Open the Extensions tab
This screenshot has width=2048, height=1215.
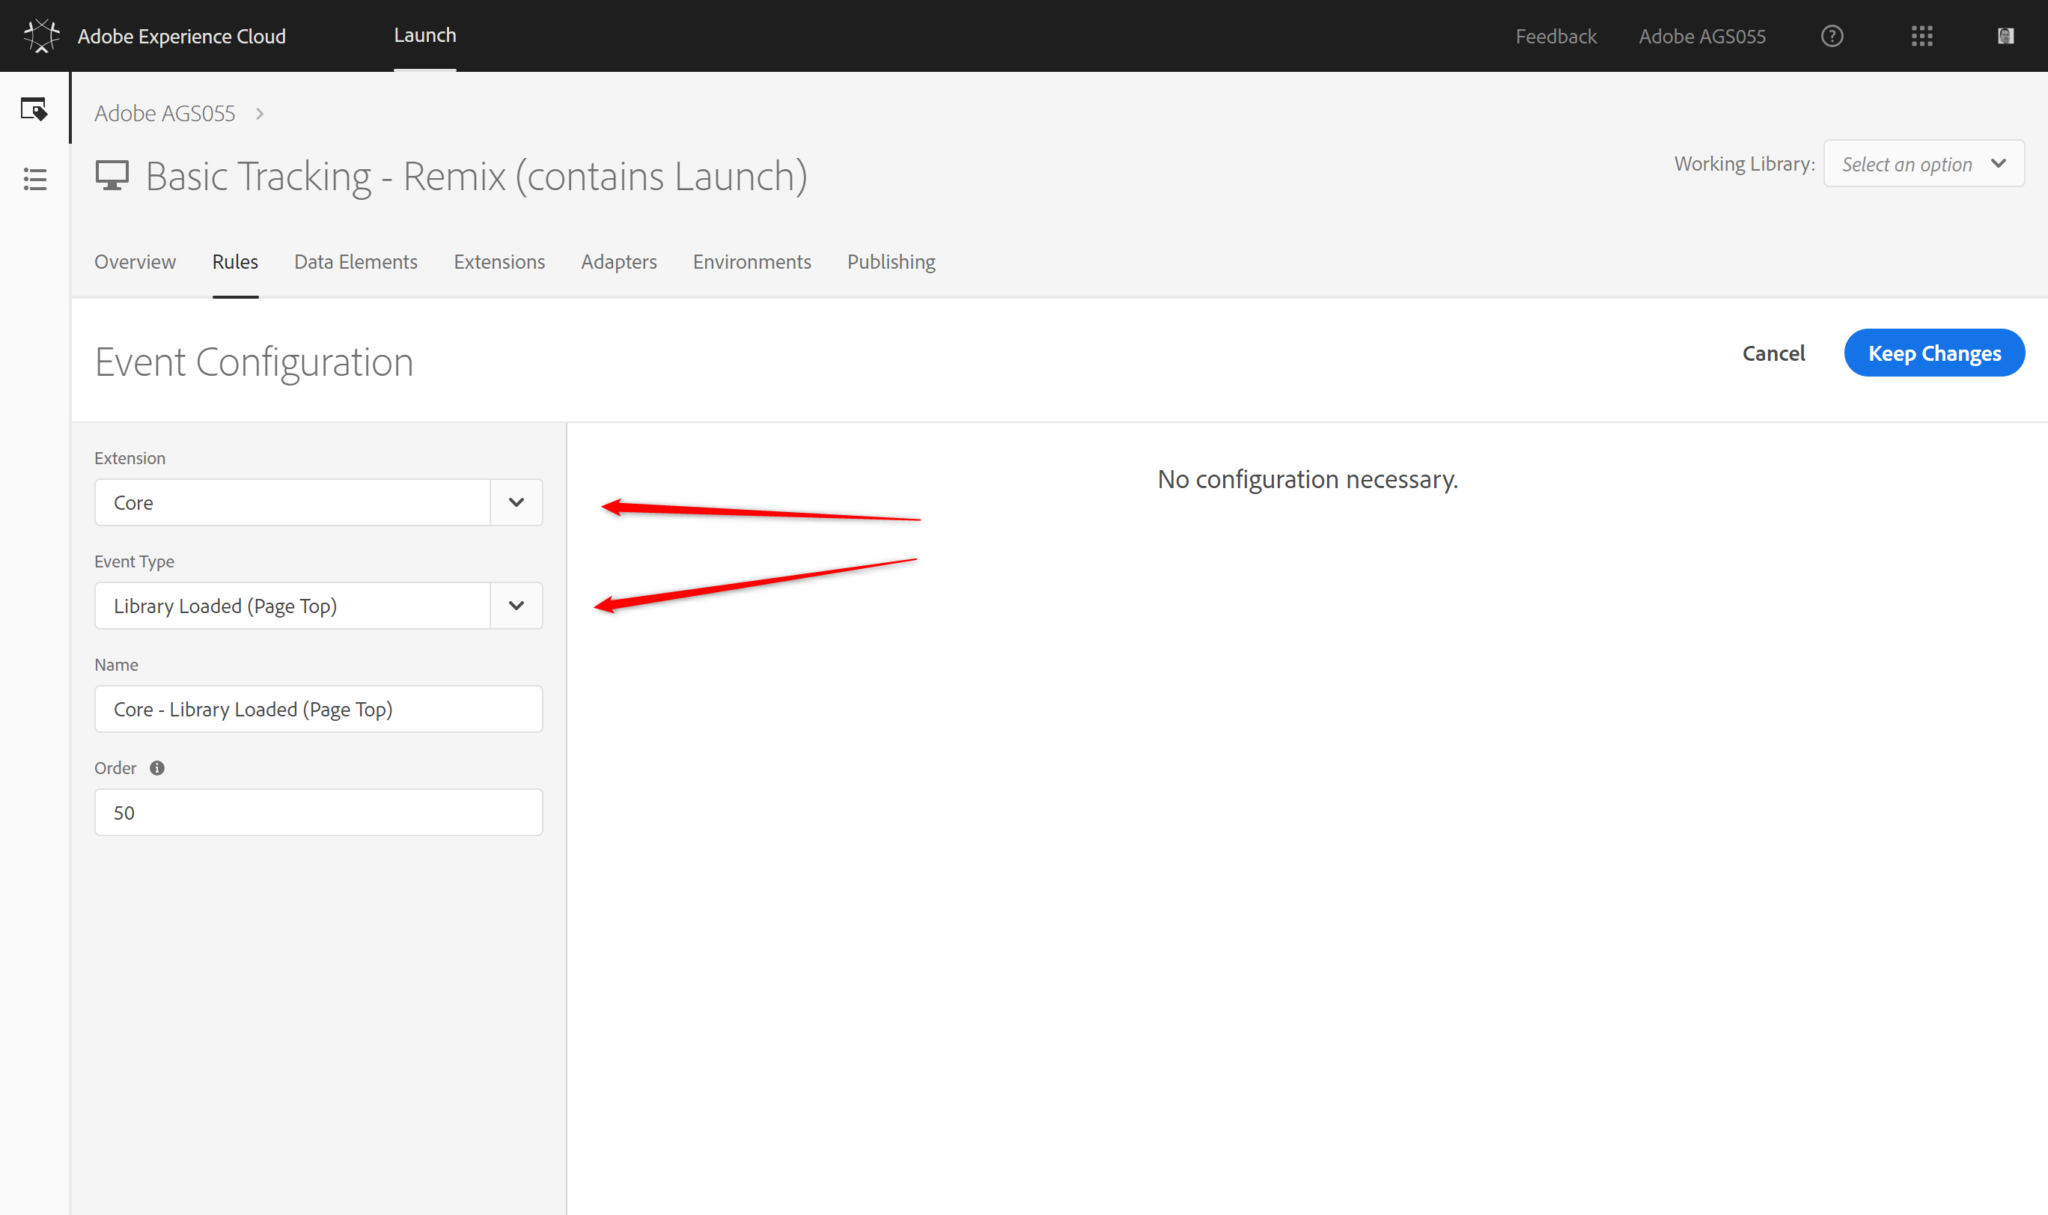coord(499,262)
